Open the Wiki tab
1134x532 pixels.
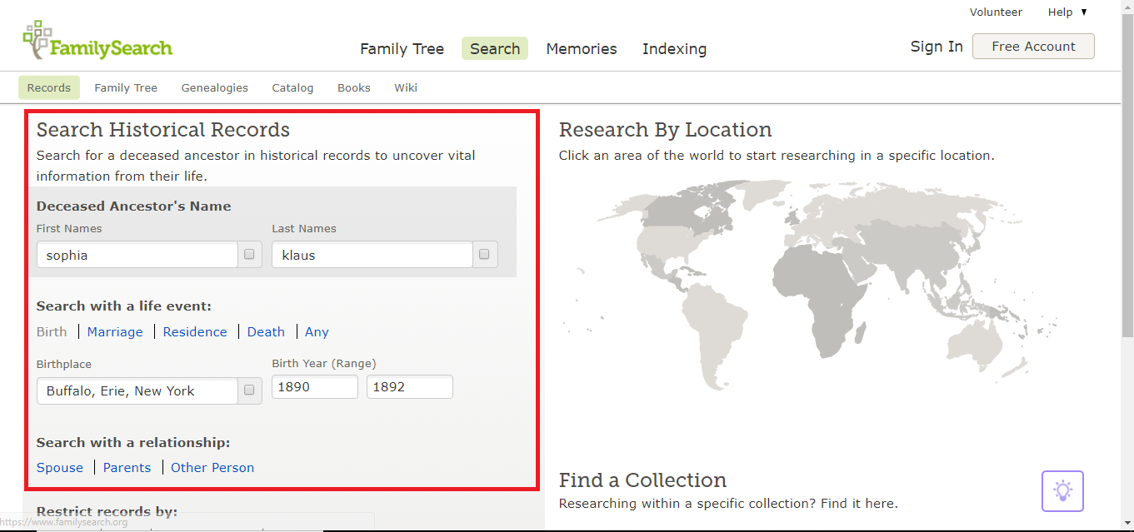tap(406, 87)
